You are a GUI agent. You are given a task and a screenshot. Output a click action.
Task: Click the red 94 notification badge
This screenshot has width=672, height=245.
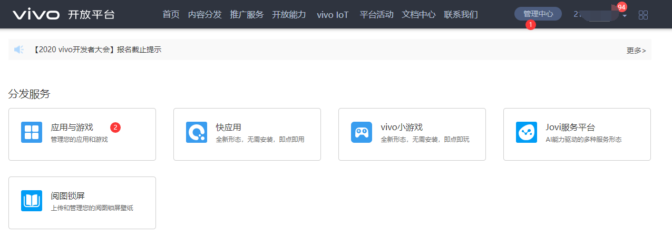[621, 7]
